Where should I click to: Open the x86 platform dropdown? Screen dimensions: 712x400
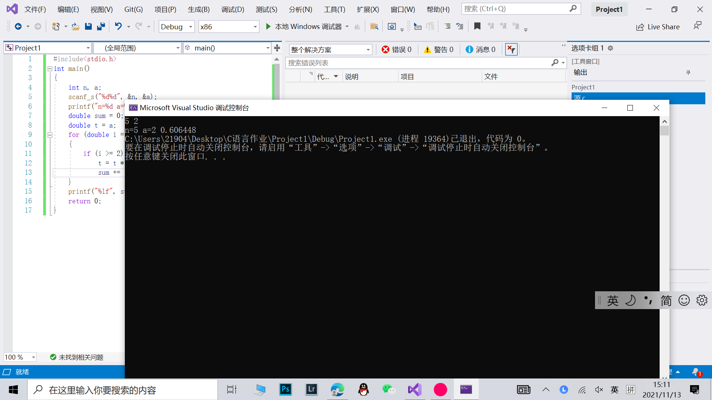pos(228,27)
